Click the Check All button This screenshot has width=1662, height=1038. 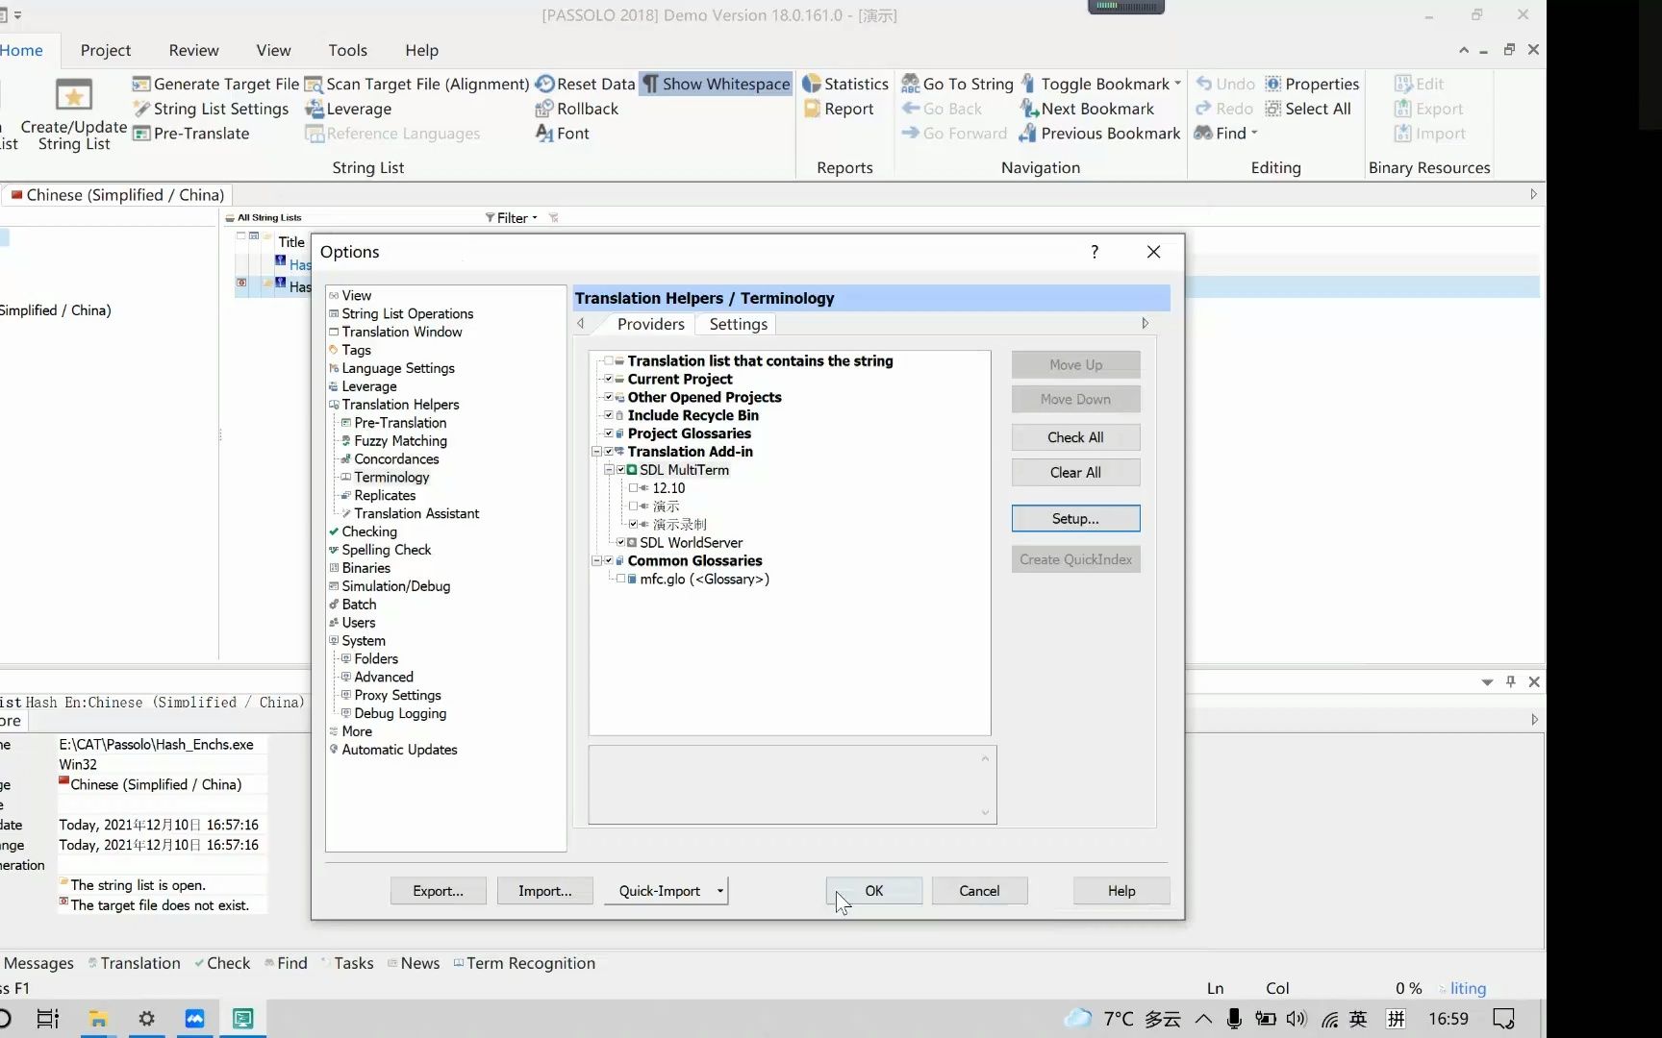(x=1075, y=437)
